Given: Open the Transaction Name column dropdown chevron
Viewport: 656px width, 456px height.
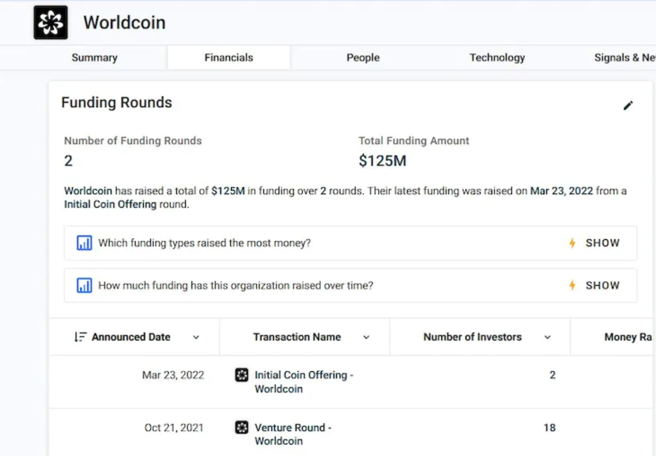Looking at the screenshot, I should click(x=366, y=337).
